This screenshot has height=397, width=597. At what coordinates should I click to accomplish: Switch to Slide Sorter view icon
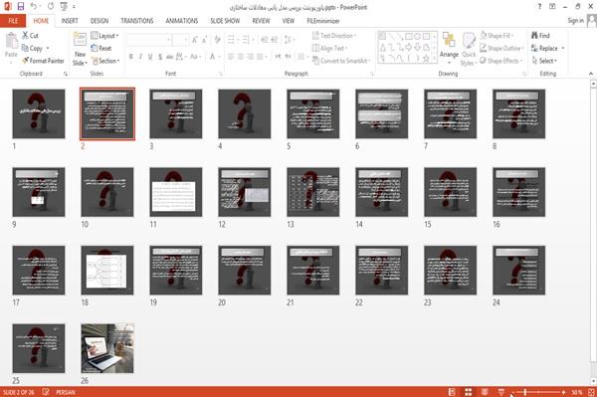click(x=469, y=392)
